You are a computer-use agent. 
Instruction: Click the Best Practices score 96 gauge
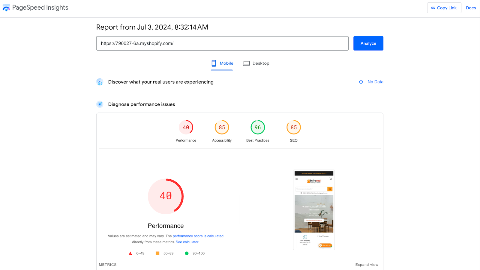258,128
